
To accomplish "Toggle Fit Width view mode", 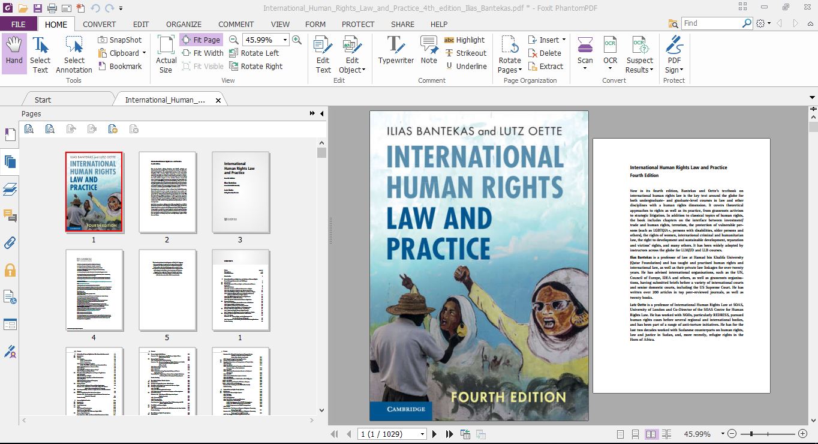I will coord(202,53).
